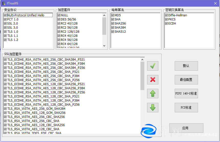The image size is (220, 142).
Task: Click the red X disable button
Action: point(153,80)
